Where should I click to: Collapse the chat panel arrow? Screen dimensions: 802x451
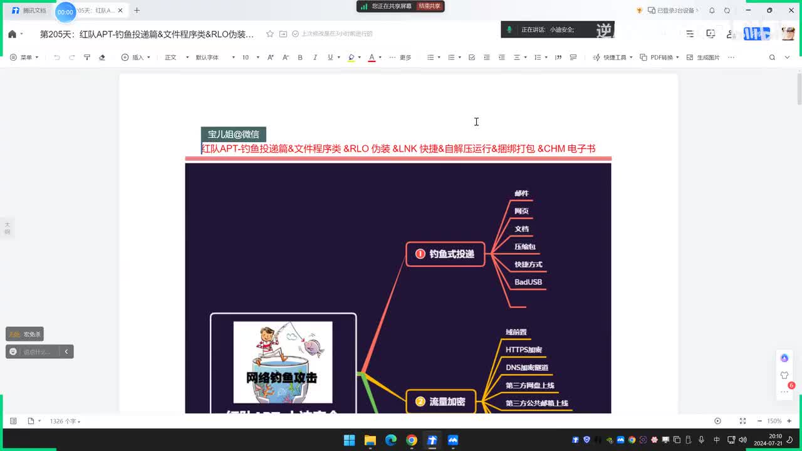(x=66, y=351)
